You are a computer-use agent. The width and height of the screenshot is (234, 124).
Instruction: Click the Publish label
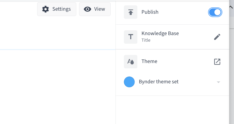(x=150, y=12)
